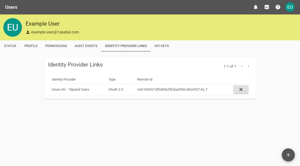This screenshot has height=166, width=300.
Task: Select the Azure AD - 1Spatial Users cell
Action: [70, 90]
